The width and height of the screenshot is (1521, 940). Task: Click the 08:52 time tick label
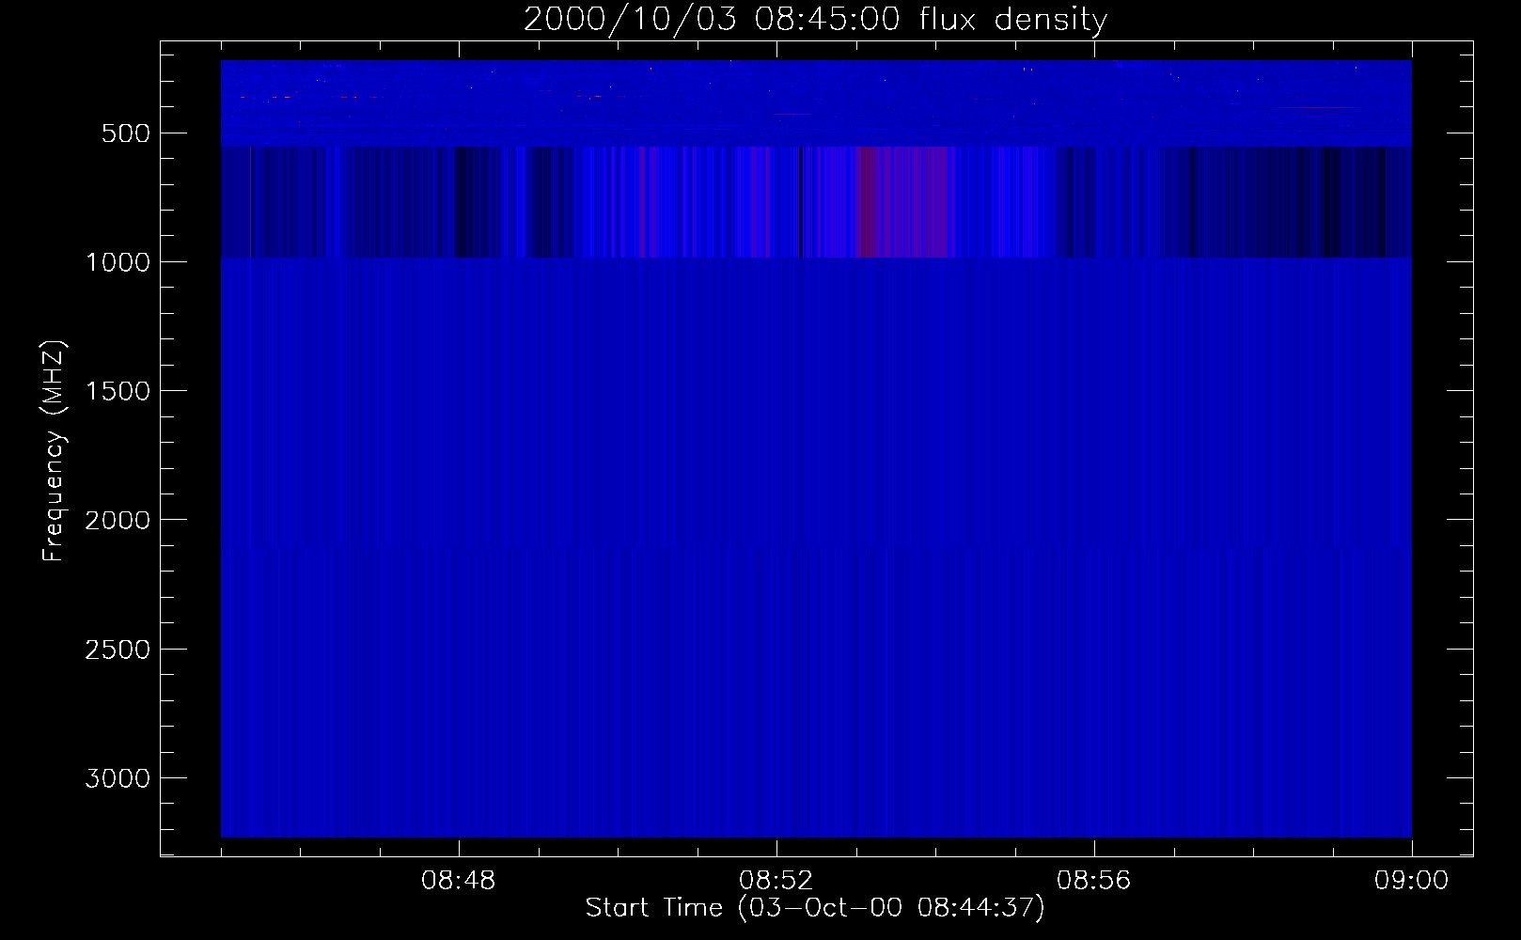[776, 881]
